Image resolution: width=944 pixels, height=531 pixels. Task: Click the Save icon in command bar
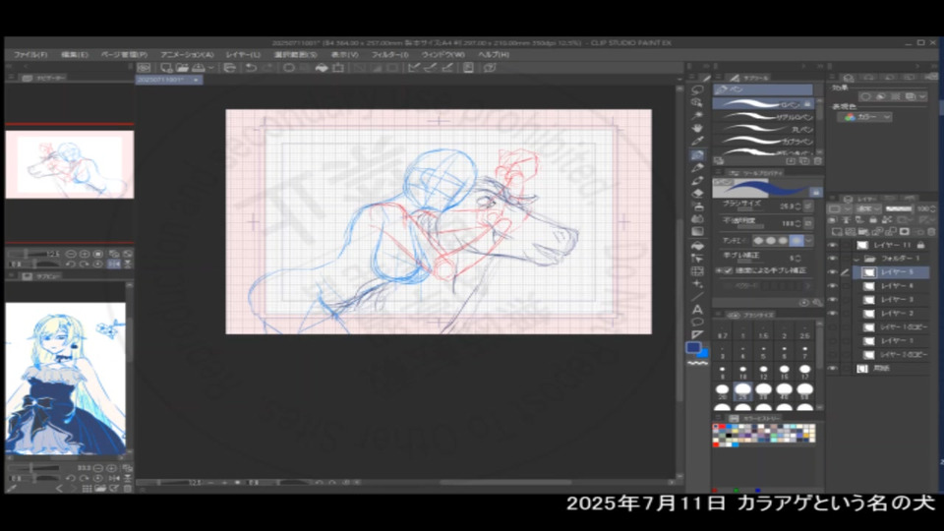197,68
